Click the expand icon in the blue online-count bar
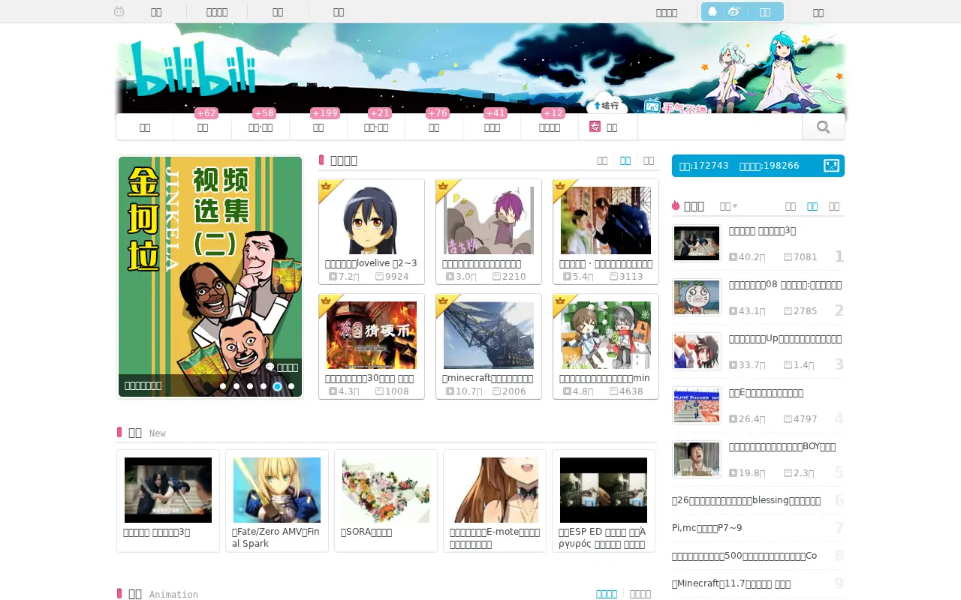Screen dimensions: 961x600 [x=831, y=165]
